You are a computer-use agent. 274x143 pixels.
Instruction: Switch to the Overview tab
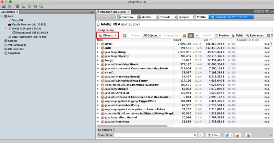[x=125, y=17]
